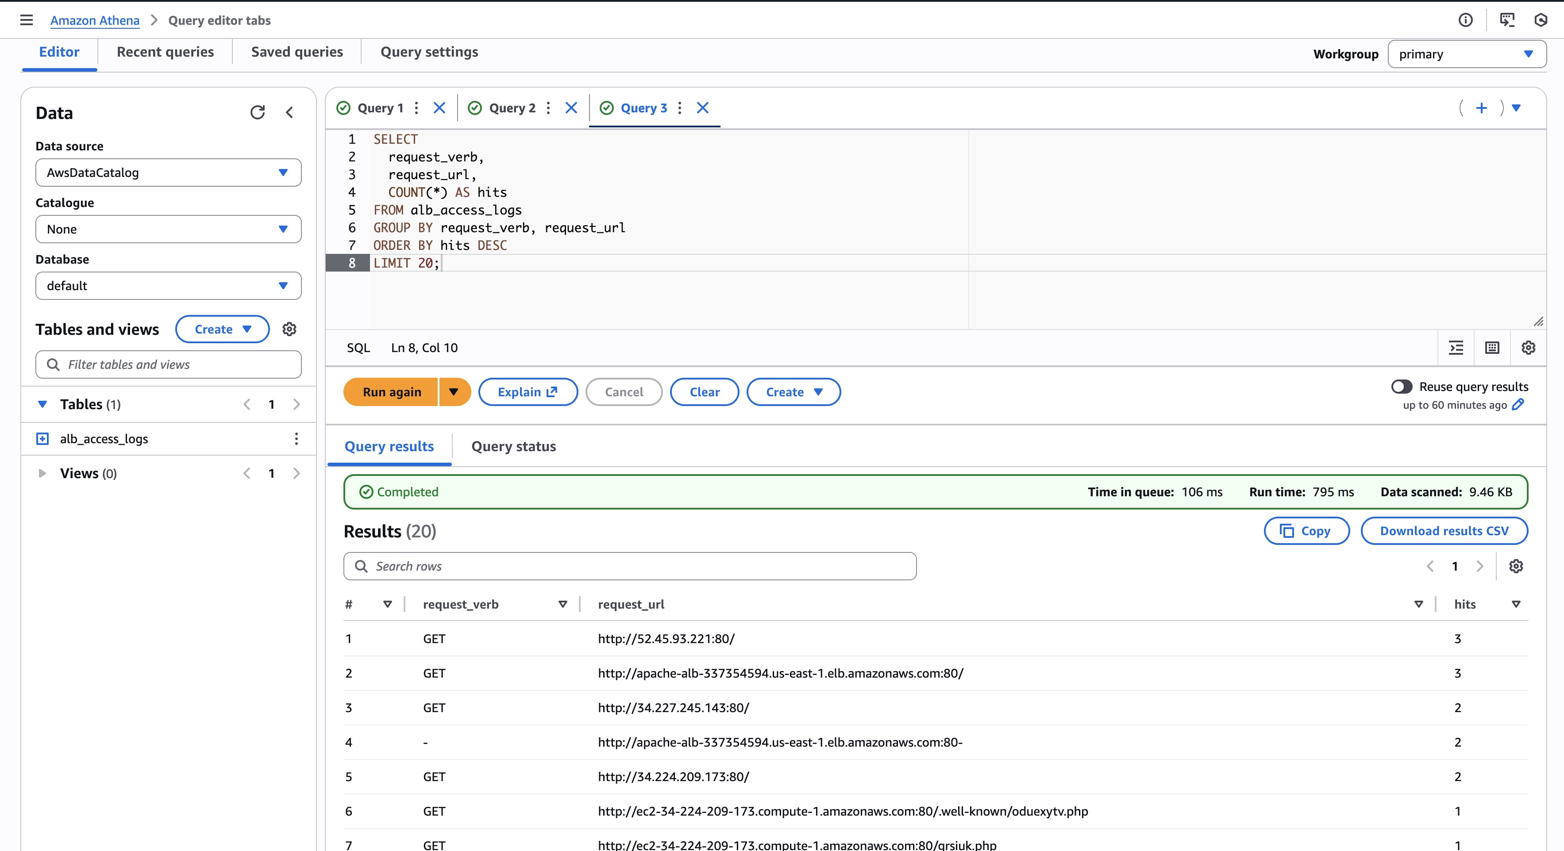Click the format query icon
Viewport: 1564px width, 851px height.
[x=1456, y=348]
